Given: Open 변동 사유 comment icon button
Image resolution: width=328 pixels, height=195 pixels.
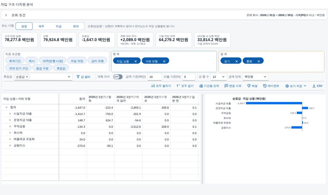Looking at the screenshot, I should [233, 86].
